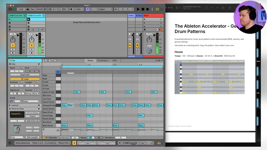
Task: Toggle the orange Loop button
Action: (25, 79)
